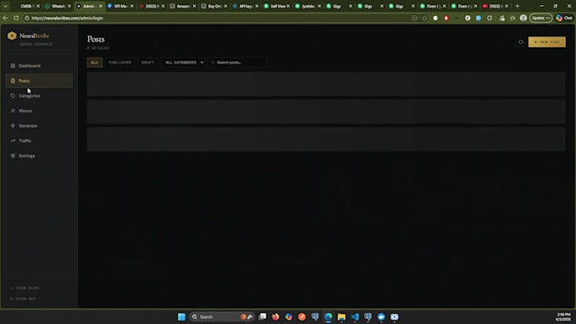
Task: Open the tab search chevron
Action: click(x=5, y=6)
